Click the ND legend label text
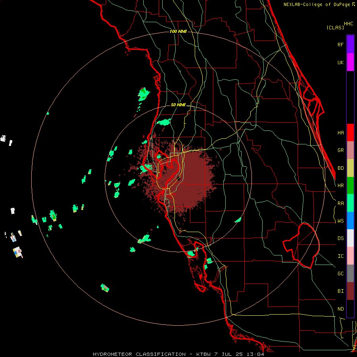This screenshot has width=357, height=357. (x=341, y=309)
